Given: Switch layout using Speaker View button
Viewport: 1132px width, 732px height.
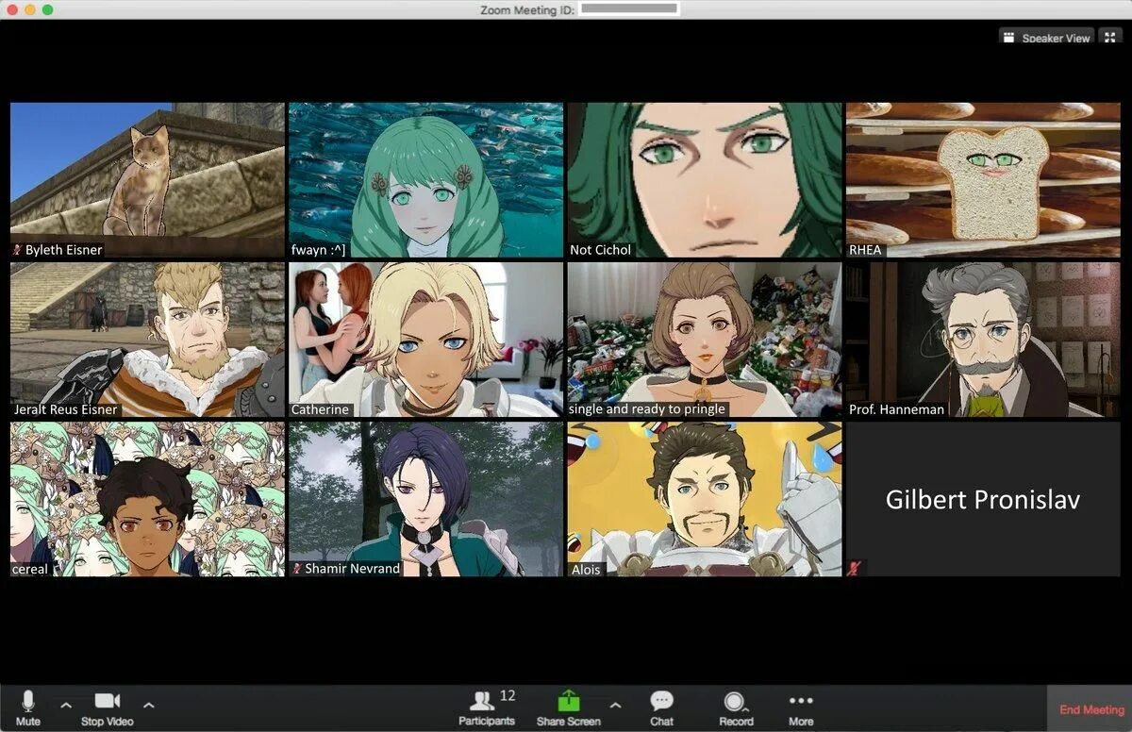Looking at the screenshot, I should coord(1046,38).
